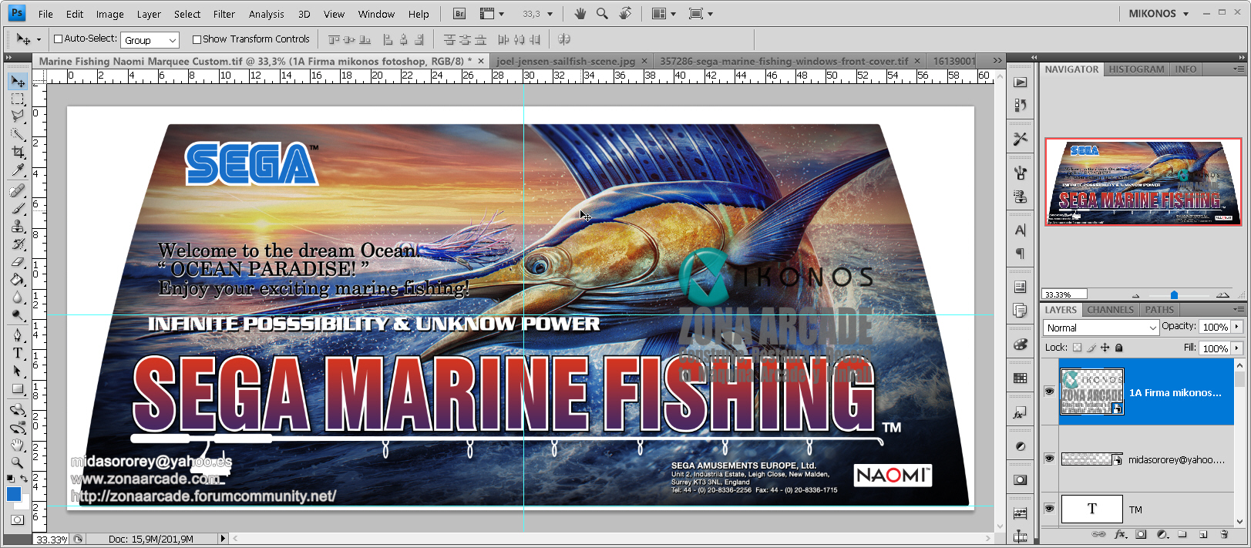Select the Crop tool

(x=18, y=153)
